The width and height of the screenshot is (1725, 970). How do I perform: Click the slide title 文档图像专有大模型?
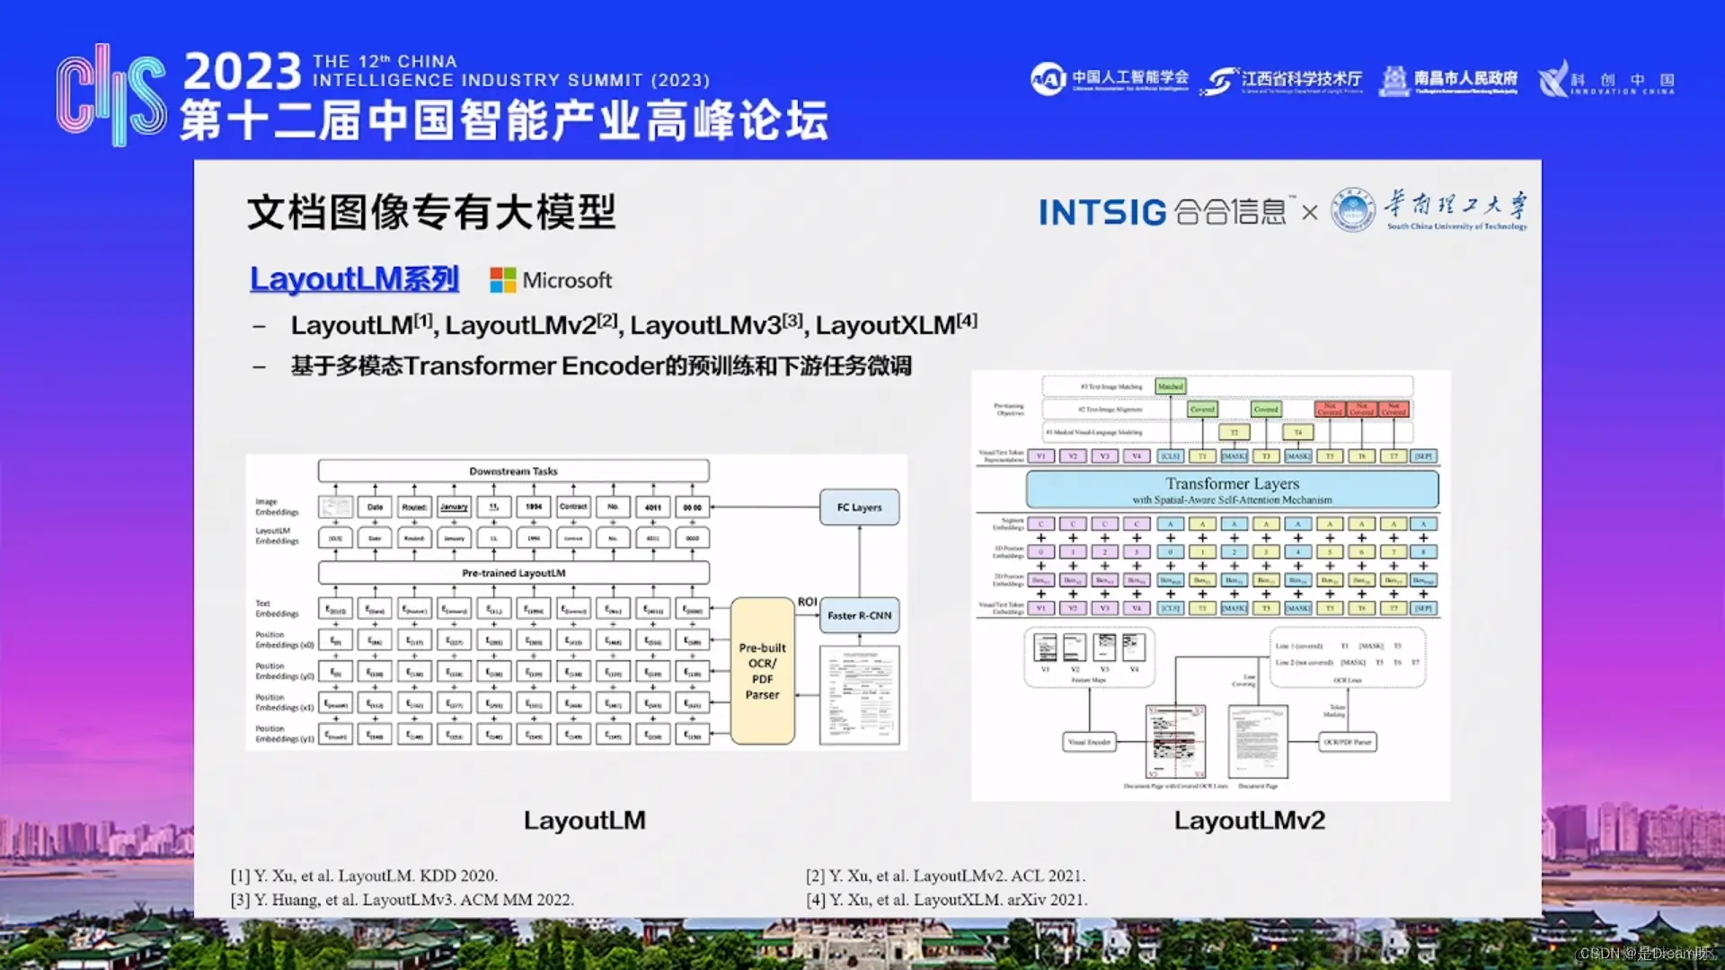(431, 212)
